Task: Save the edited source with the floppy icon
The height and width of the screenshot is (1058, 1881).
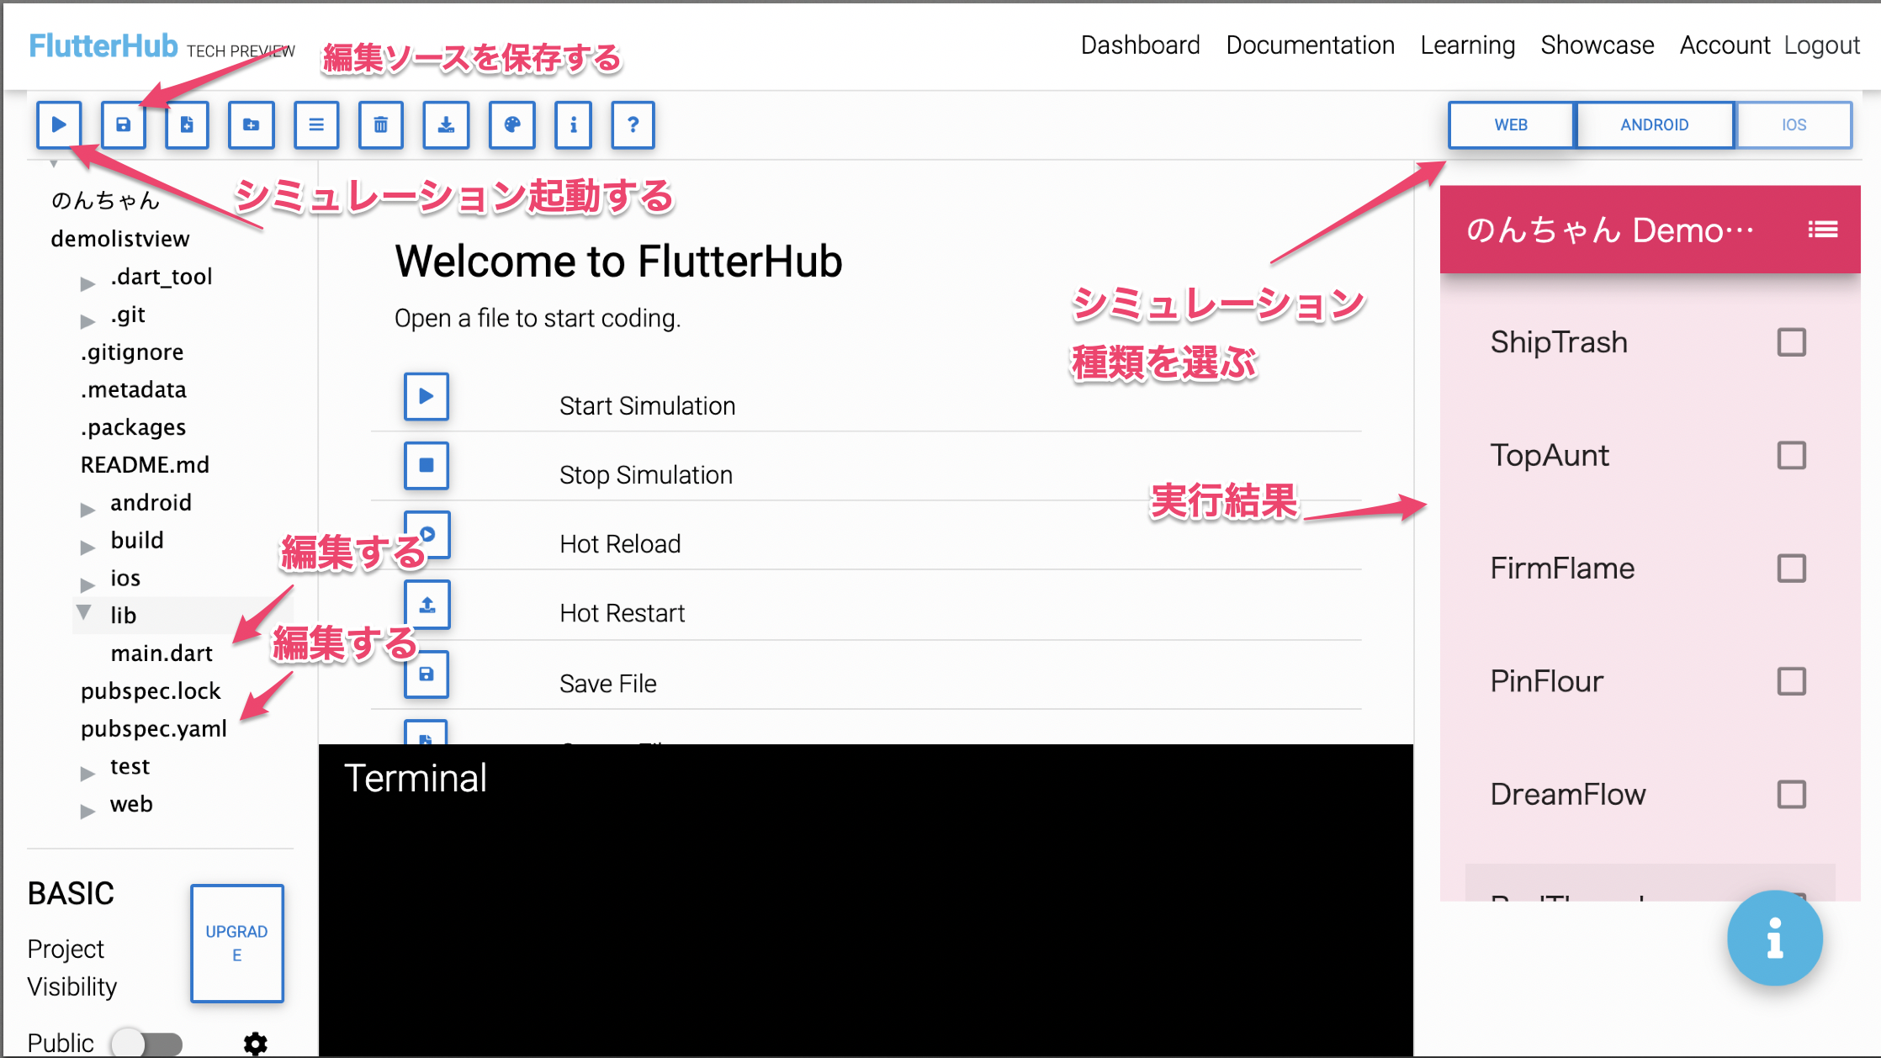Action: (123, 124)
